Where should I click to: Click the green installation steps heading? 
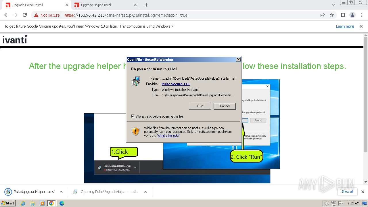pyautogui.click(x=187, y=66)
